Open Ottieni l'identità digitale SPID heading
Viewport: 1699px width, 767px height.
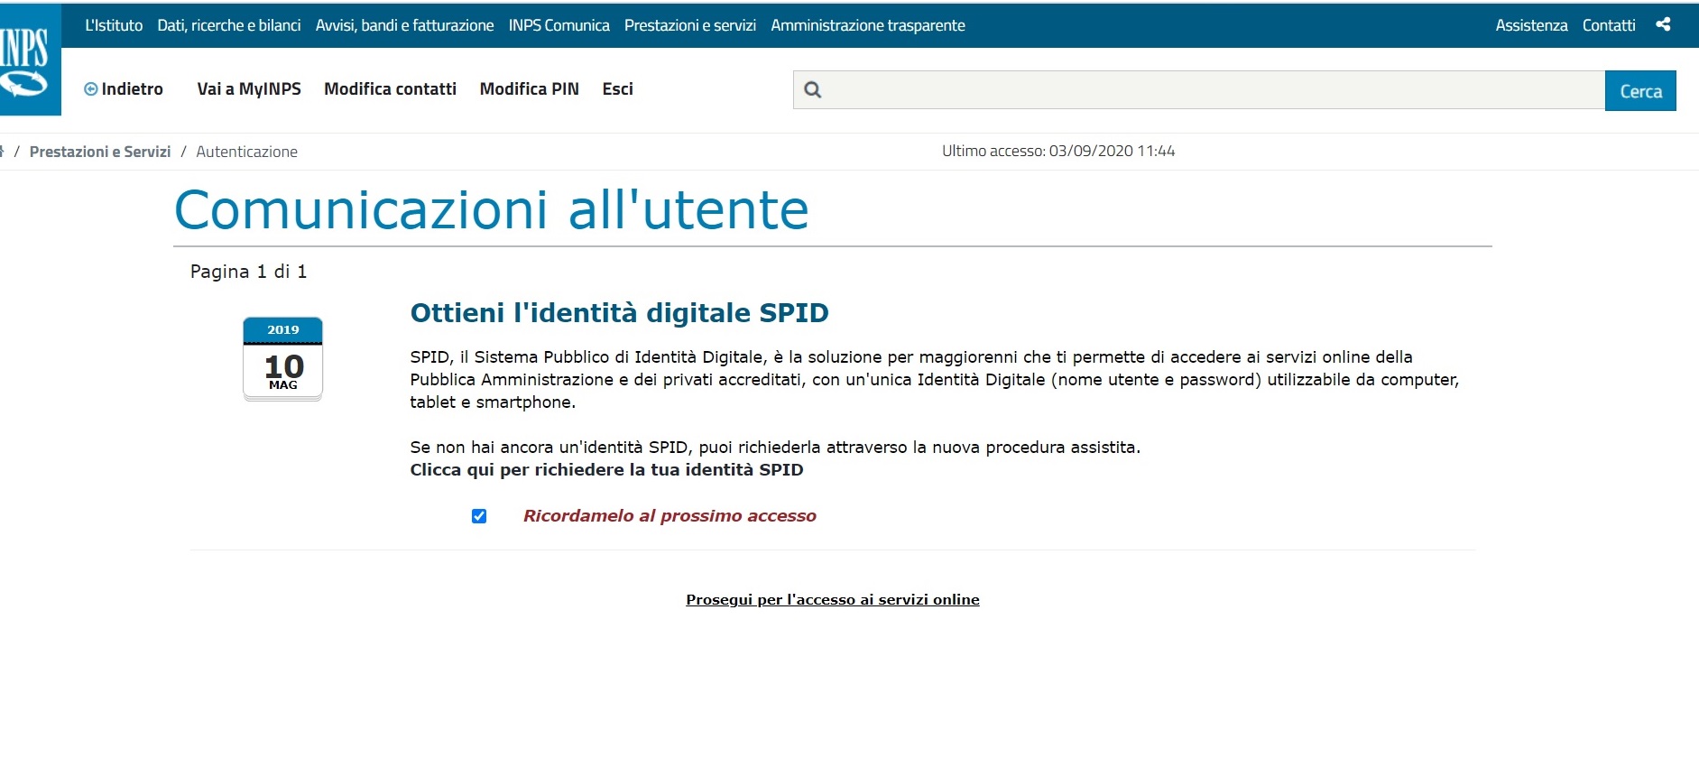click(x=619, y=313)
